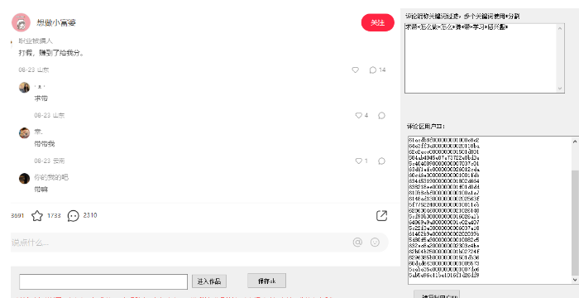Click user ID list scroll-up arrow
579x298 pixels.
(x=575, y=141)
